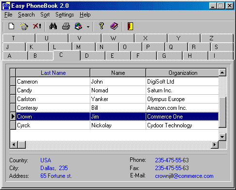Select the Y tab
The height and width of the screenshot is (190, 236).
point(184,38)
